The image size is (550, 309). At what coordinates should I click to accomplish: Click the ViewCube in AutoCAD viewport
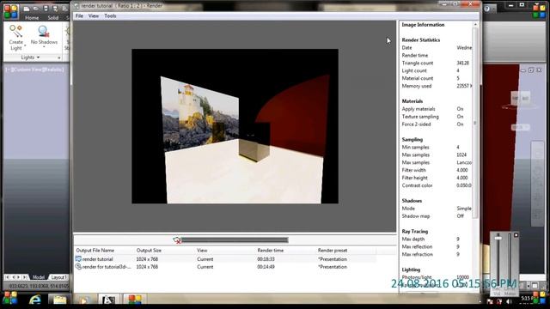[520, 100]
